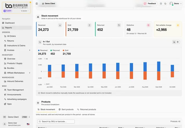Screen dimensions: 185x128
Task: Open Dashboard in the sidebar
Action: (16, 23)
